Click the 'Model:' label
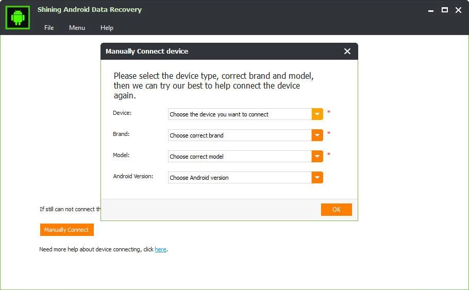Screen dimensions: 469x290 pos(121,155)
